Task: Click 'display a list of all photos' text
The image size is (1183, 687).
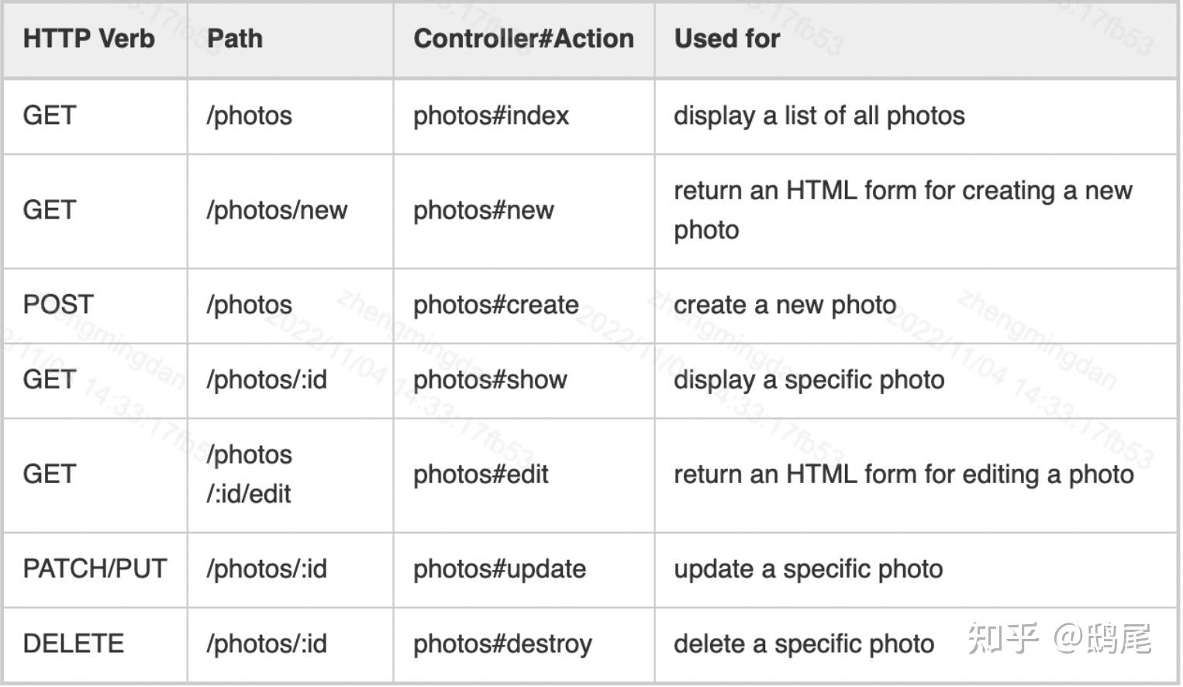Action: 819,116
